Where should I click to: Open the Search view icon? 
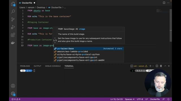pyautogui.click(x=13, y=12)
